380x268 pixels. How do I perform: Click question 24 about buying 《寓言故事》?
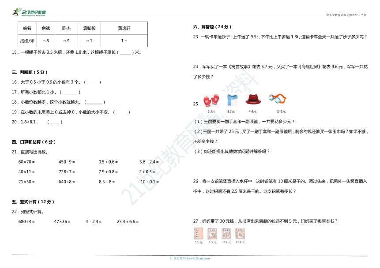click(x=280, y=72)
